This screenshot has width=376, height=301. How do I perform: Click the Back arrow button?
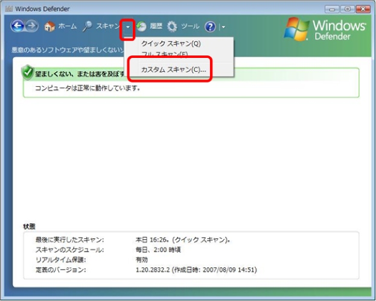[18, 27]
